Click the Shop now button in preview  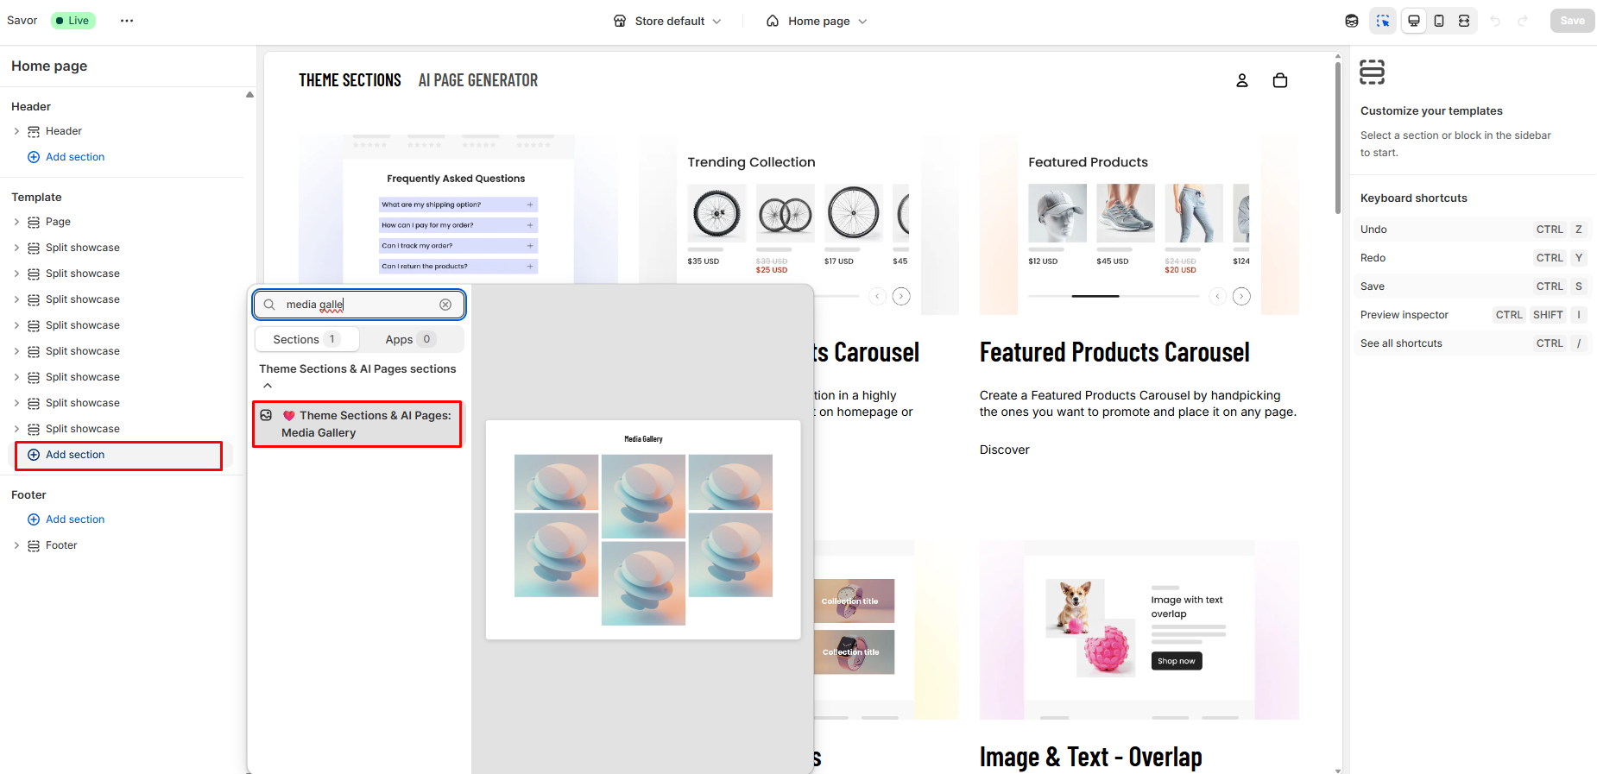click(1177, 661)
